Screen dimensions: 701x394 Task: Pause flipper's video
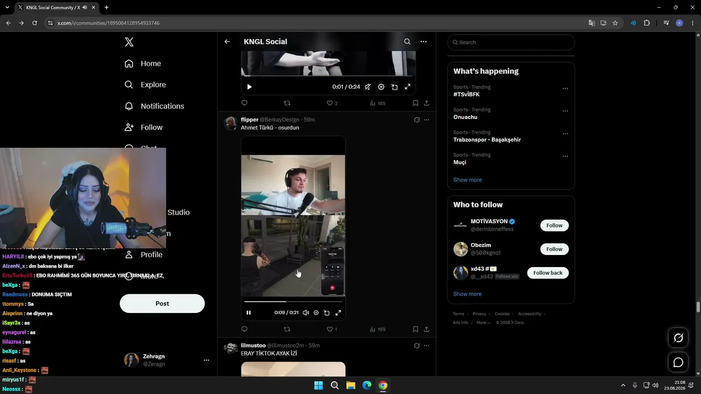[x=249, y=313]
